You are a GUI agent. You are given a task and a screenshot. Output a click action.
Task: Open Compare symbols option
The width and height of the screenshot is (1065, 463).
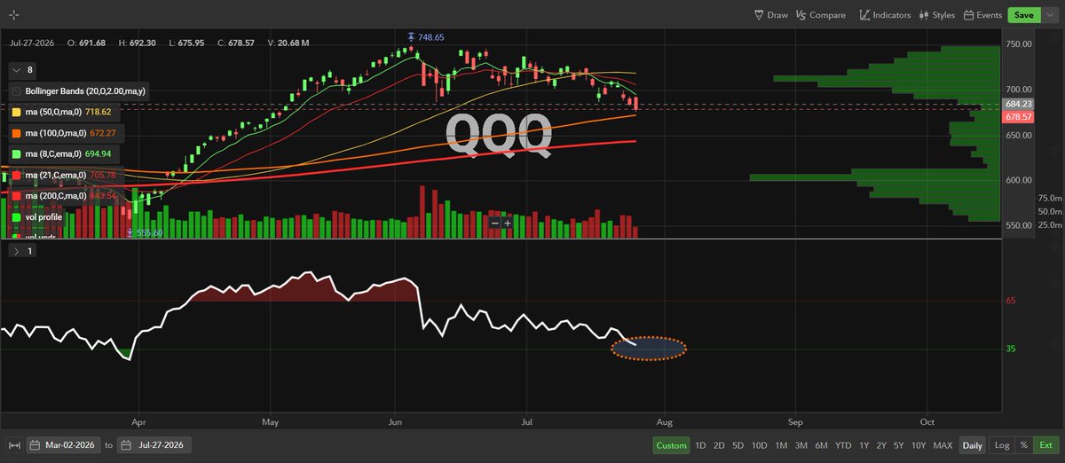coord(821,15)
